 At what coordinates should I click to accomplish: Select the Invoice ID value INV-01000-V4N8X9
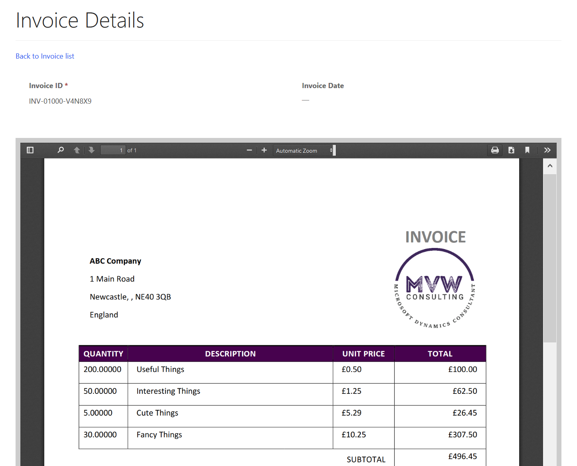60,101
